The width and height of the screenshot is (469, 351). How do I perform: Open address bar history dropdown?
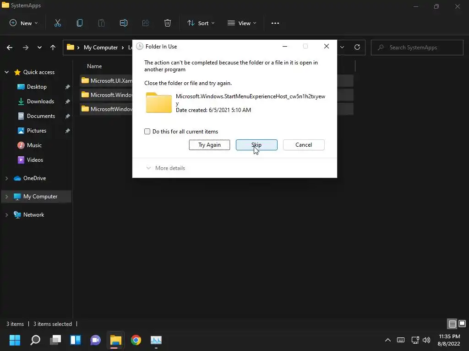point(342,47)
